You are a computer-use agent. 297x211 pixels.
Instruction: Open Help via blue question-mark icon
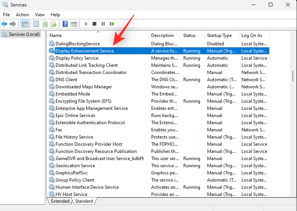(x=65, y=24)
